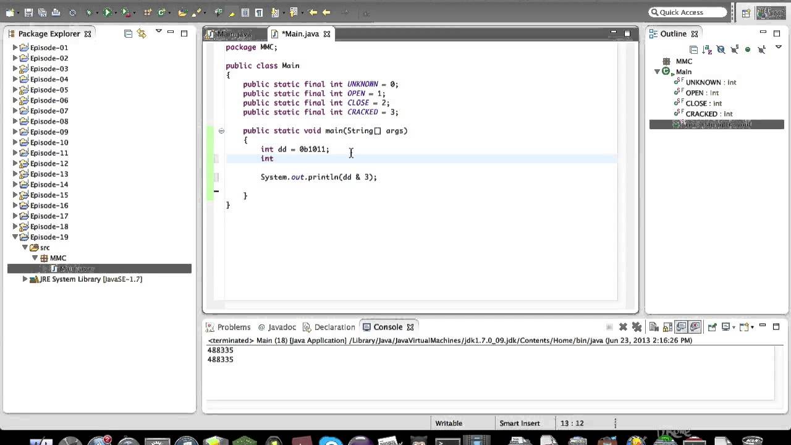Open the Debug configurations dropdown arrow
This screenshot has width=791, height=445.
(x=97, y=13)
